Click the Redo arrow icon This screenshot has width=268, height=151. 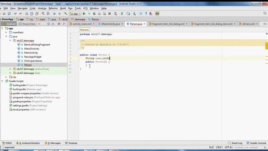[21, 13]
